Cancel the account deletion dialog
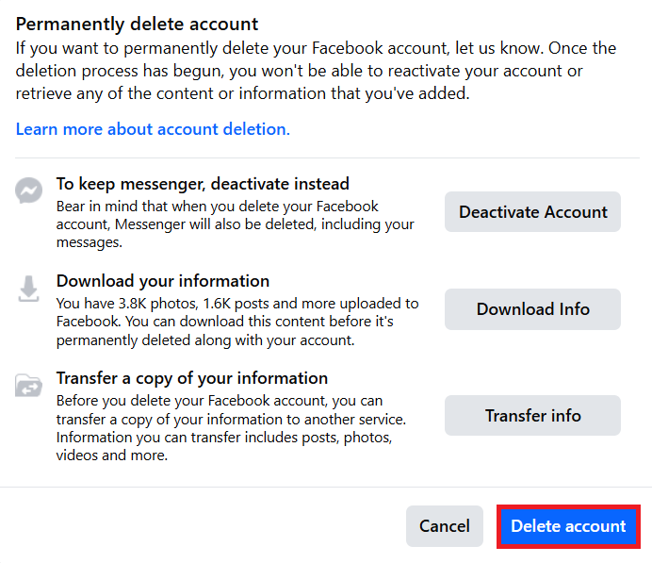This screenshot has height=563, width=652. tap(444, 526)
